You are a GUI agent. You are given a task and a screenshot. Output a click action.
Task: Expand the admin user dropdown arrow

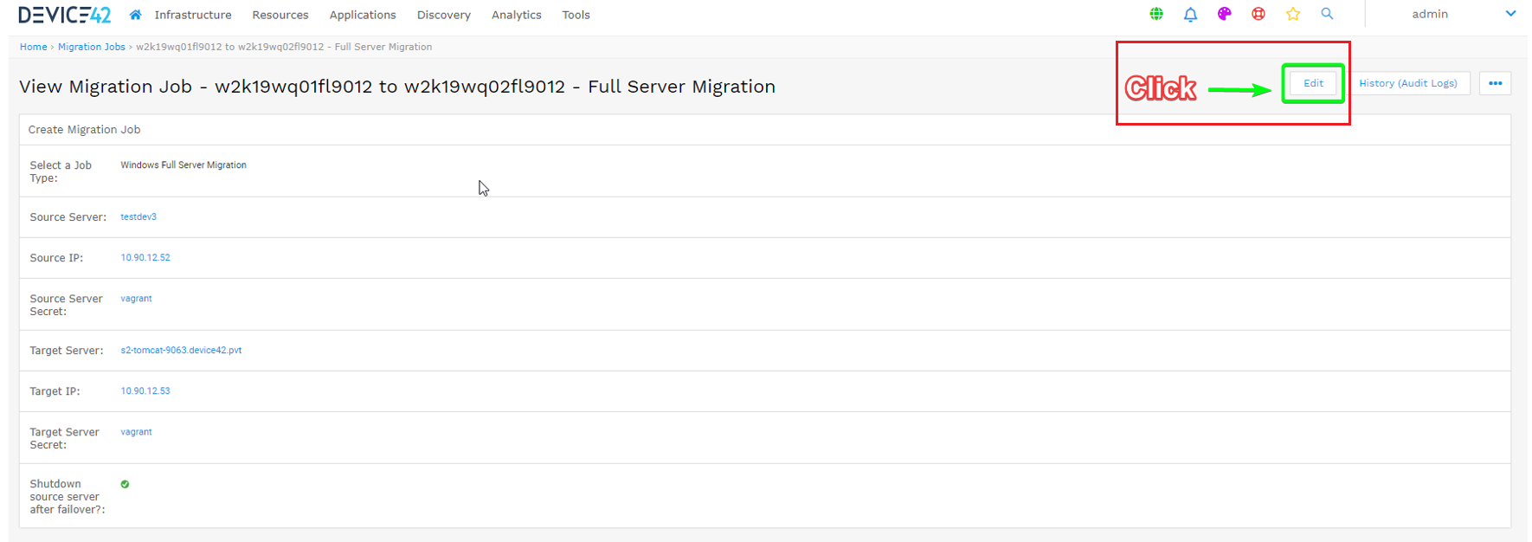[1510, 14]
